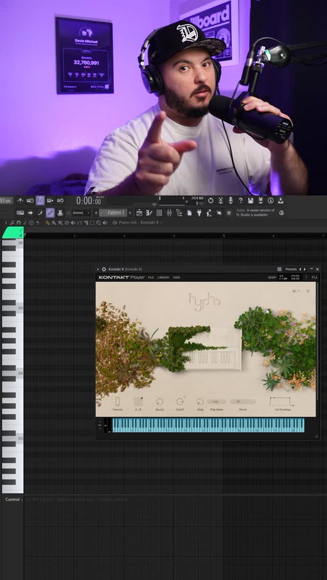Click the SHOP button in Kontakt
The height and width of the screenshot is (580, 327).
click(272, 278)
